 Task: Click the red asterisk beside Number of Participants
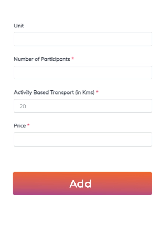pyautogui.click(x=73, y=58)
